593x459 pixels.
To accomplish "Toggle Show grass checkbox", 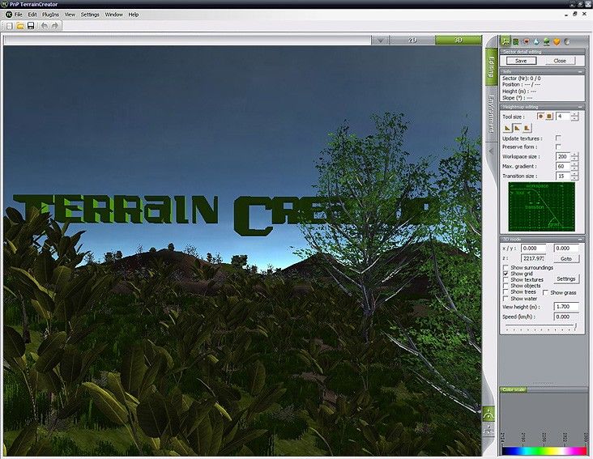I will [x=546, y=293].
